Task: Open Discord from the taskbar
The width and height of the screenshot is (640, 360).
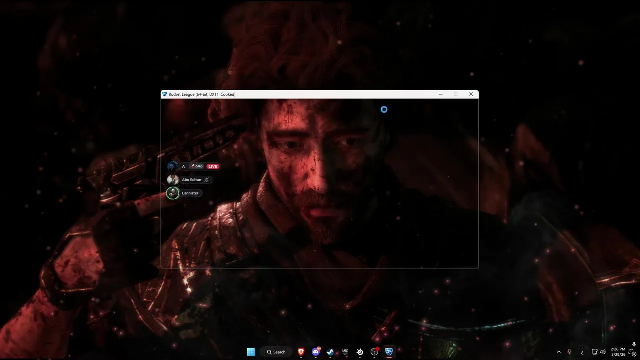Action: point(316,352)
